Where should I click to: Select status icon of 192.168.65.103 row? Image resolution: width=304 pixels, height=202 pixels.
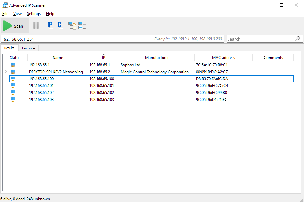click(x=13, y=99)
